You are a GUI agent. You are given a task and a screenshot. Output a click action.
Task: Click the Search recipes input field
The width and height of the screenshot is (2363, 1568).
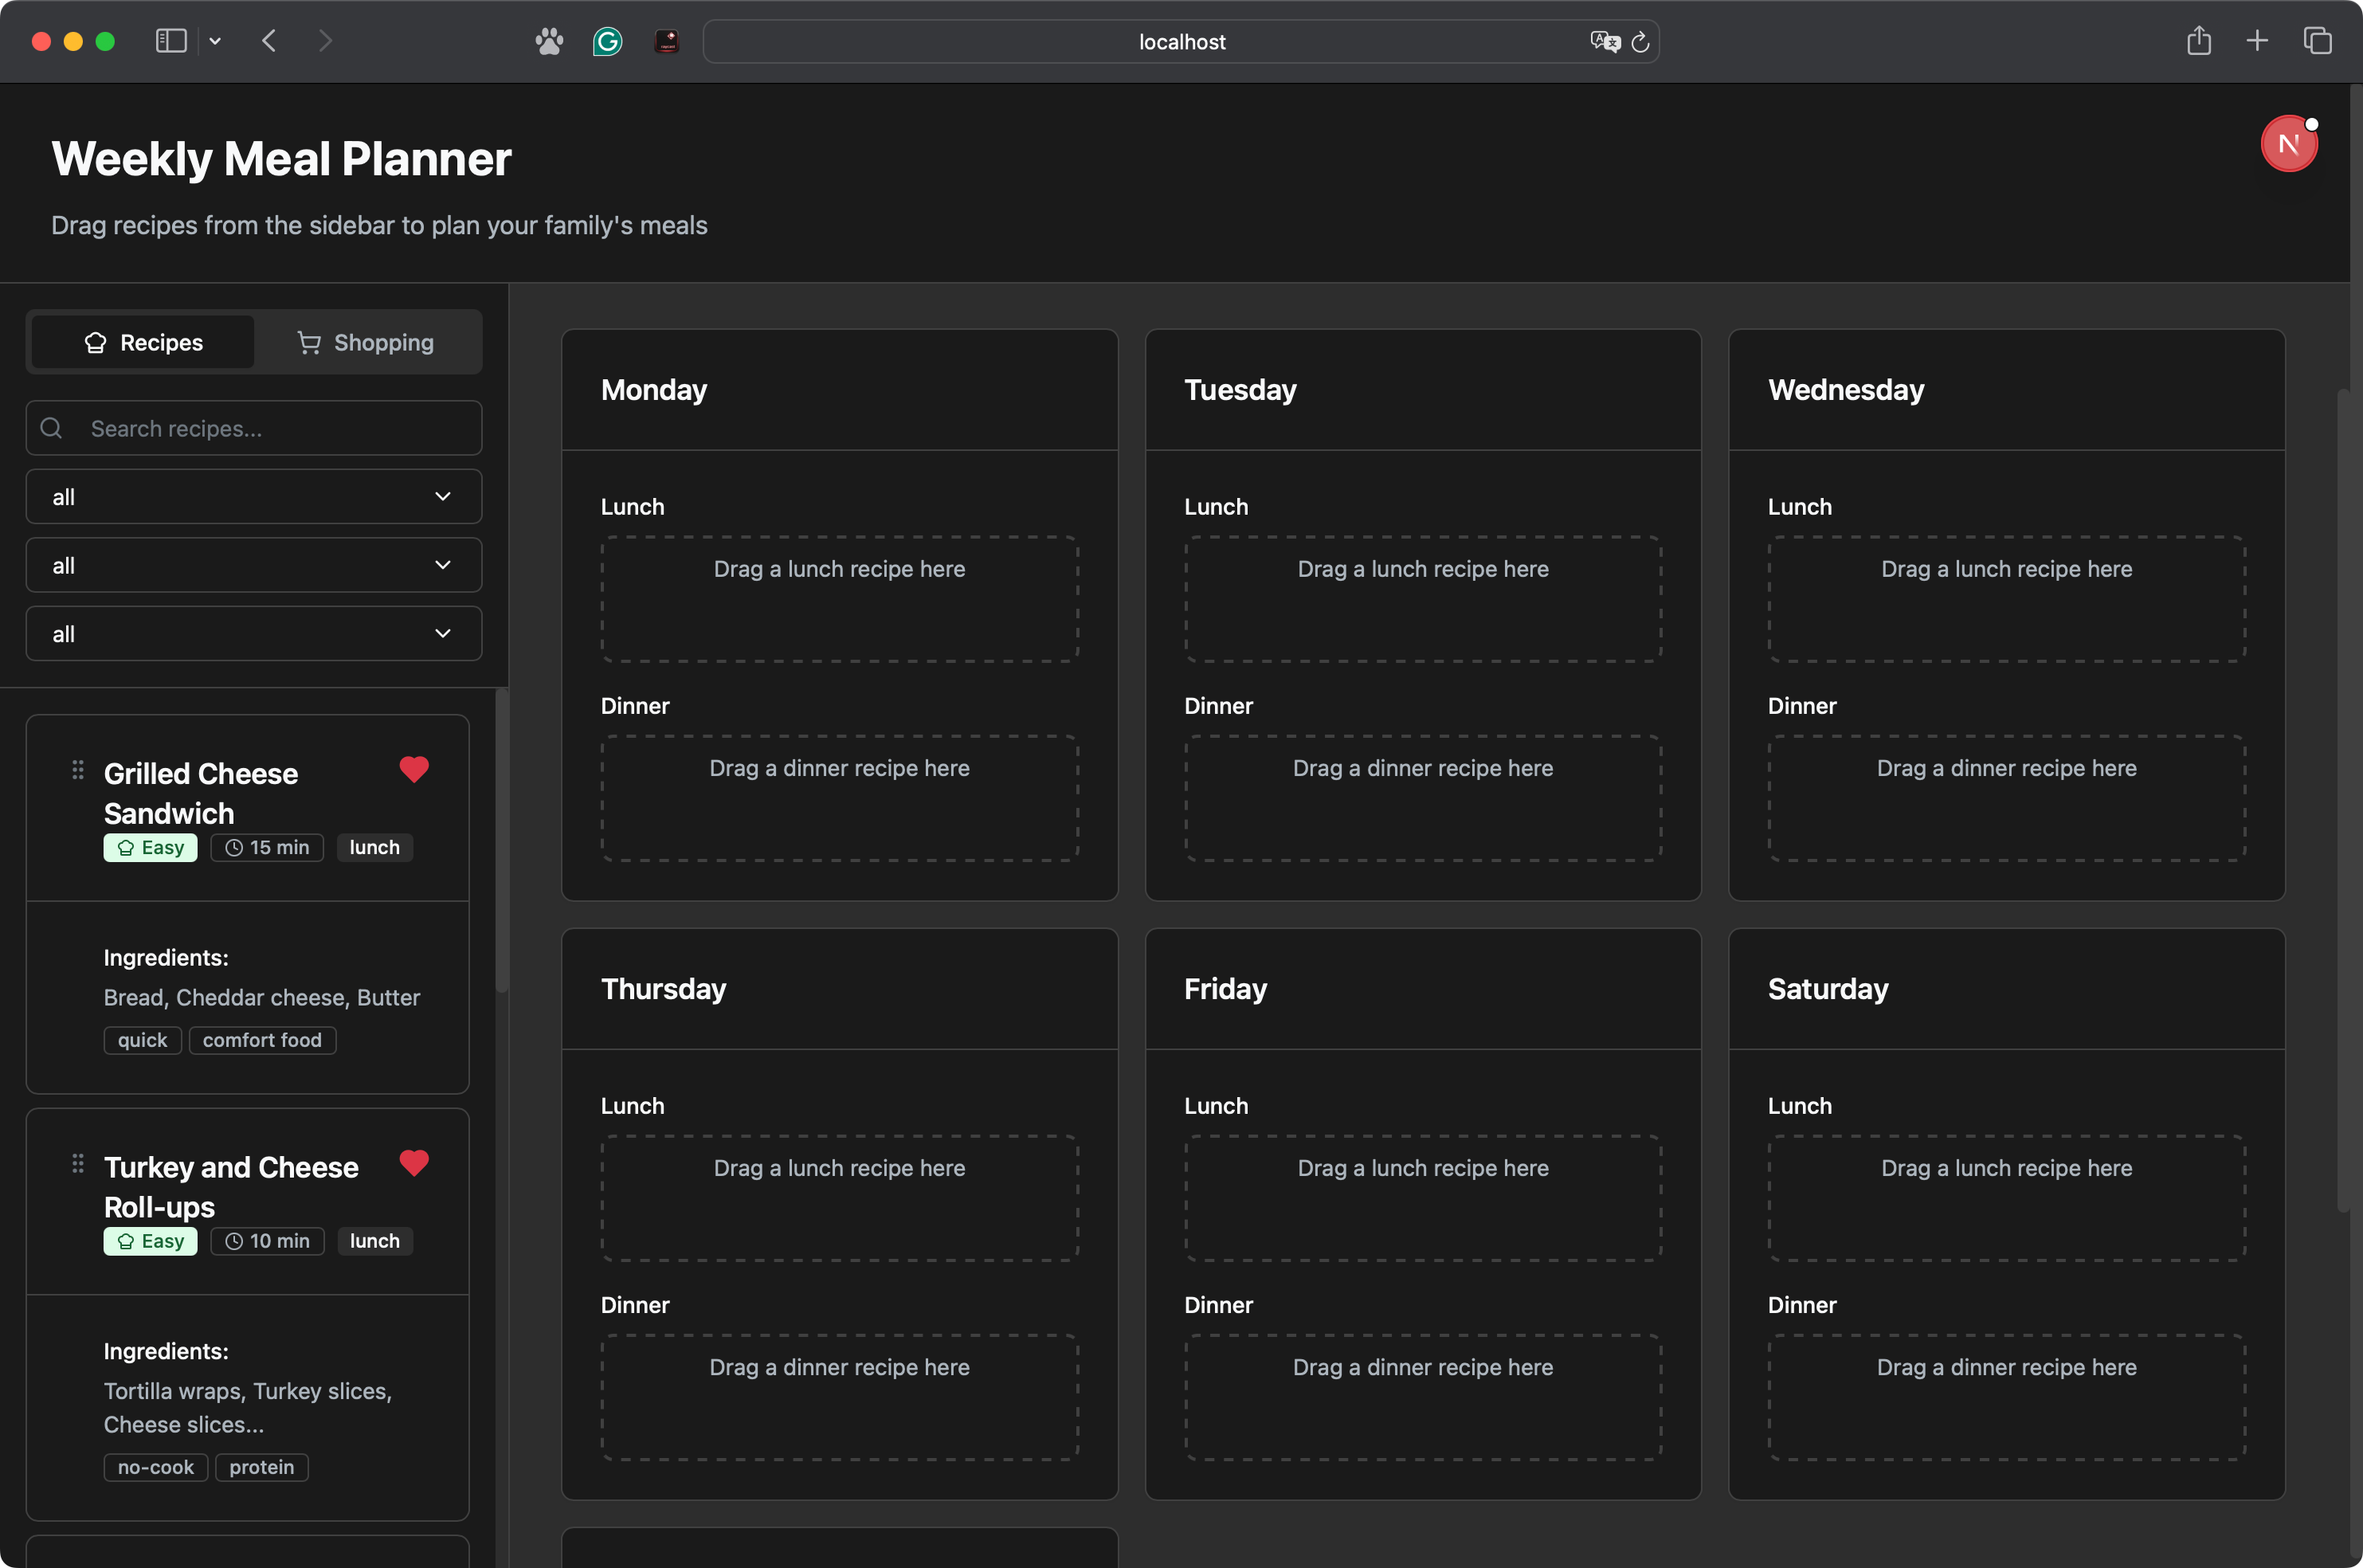[254, 427]
